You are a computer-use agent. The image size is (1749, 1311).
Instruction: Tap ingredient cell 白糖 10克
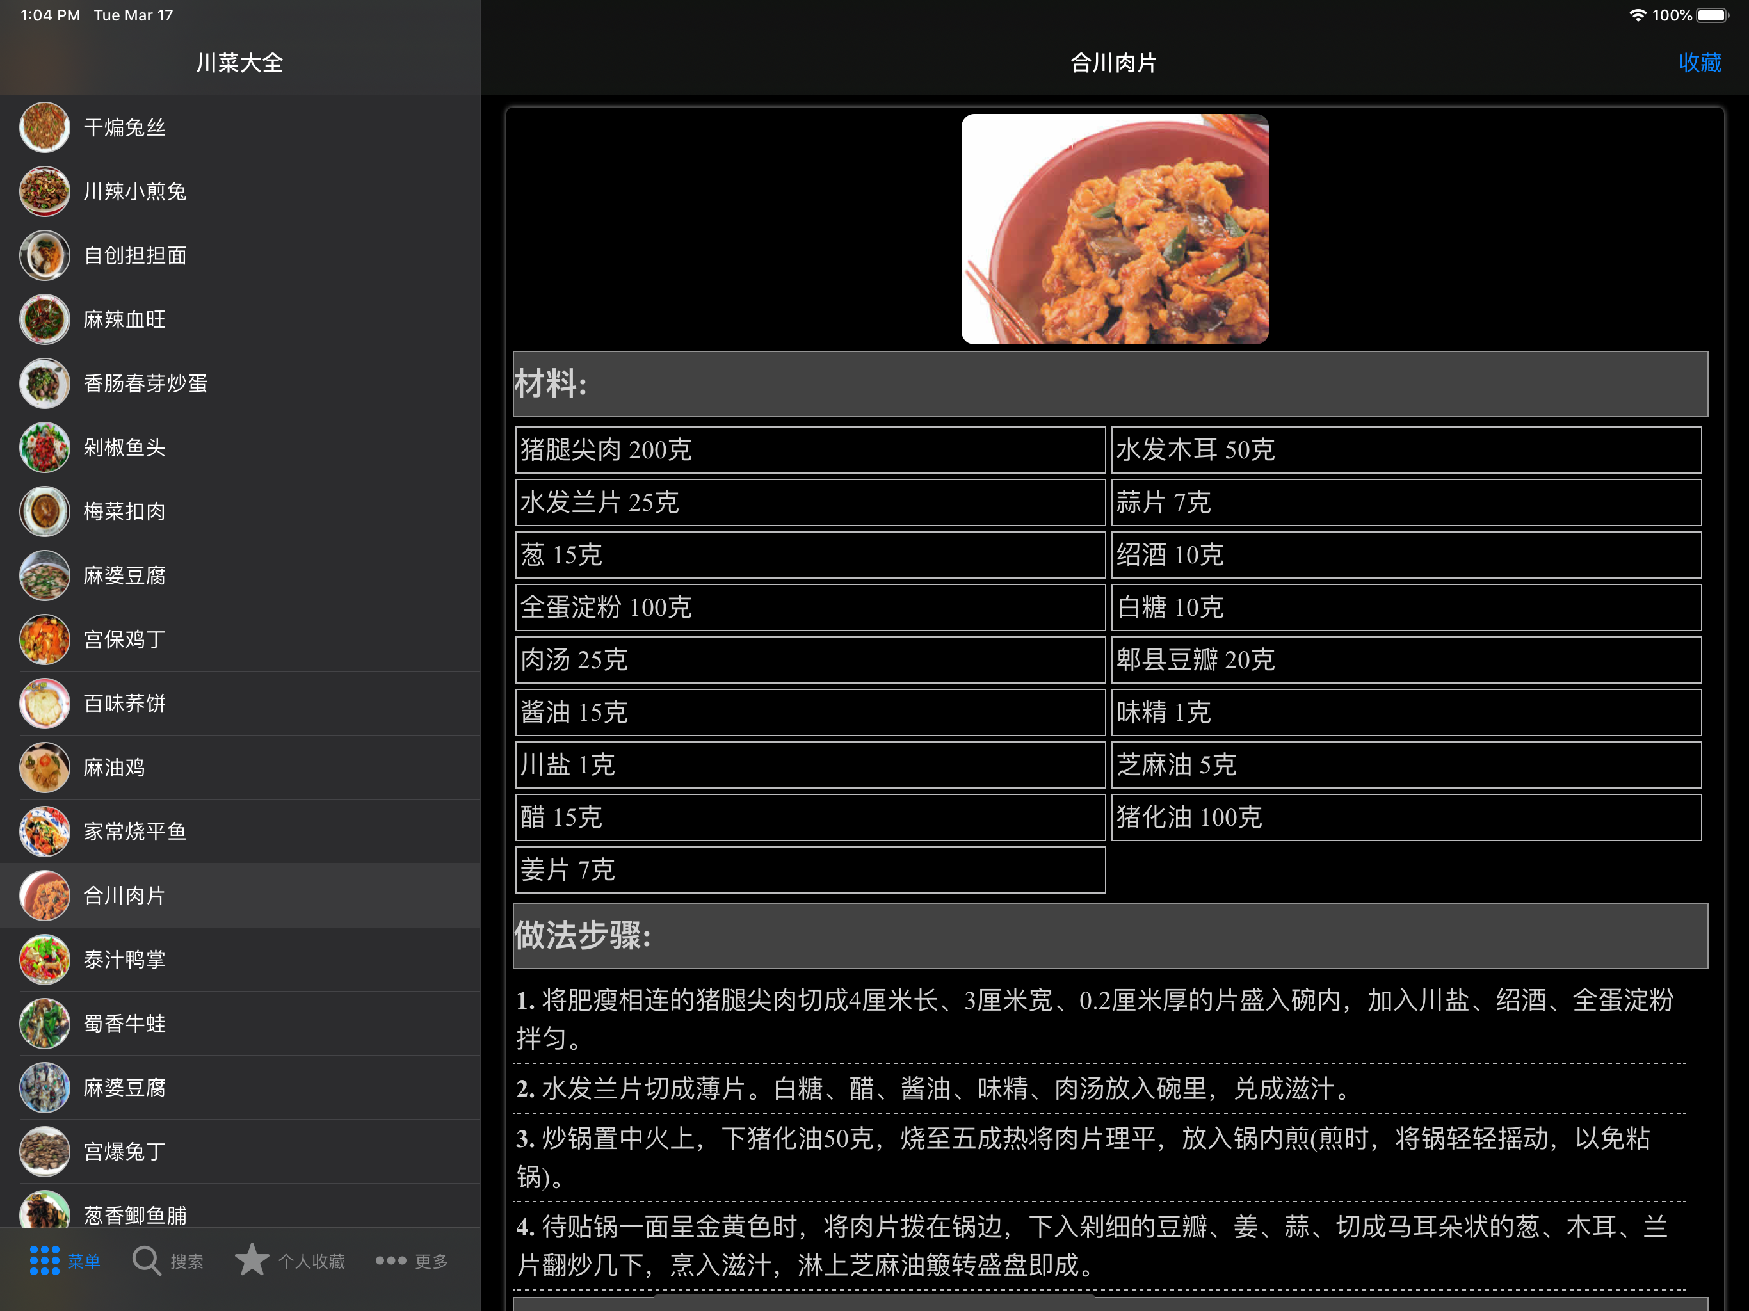pyautogui.click(x=1406, y=607)
